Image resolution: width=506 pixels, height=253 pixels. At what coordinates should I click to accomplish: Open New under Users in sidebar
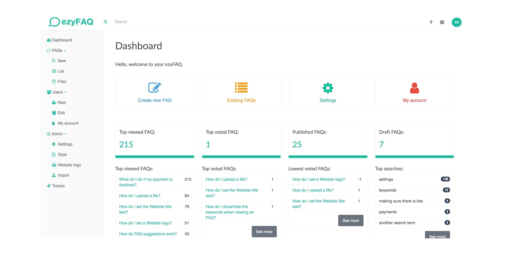pos(59,103)
